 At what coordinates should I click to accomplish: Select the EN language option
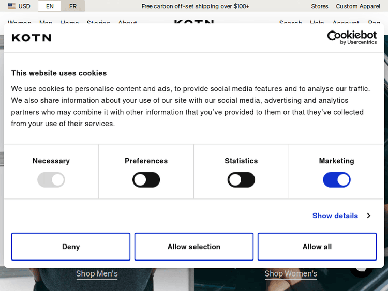(50, 6)
